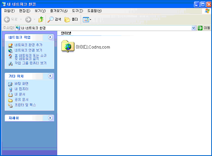Open the 프린터 및 팩스 link

pos(25,105)
